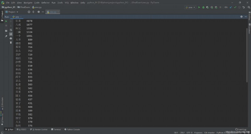Toggle the Favorites tool window side tab
Screen dimensions: 251x134
tap(2, 119)
